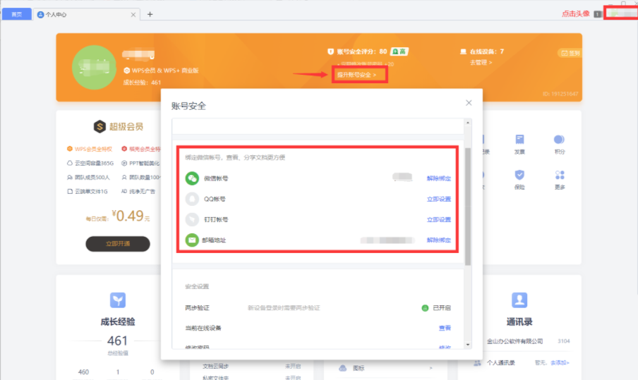Click the 云端单文件1G benefit text

pos(91,192)
